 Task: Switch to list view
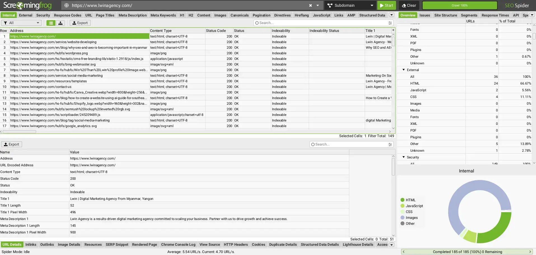point(51,23)
